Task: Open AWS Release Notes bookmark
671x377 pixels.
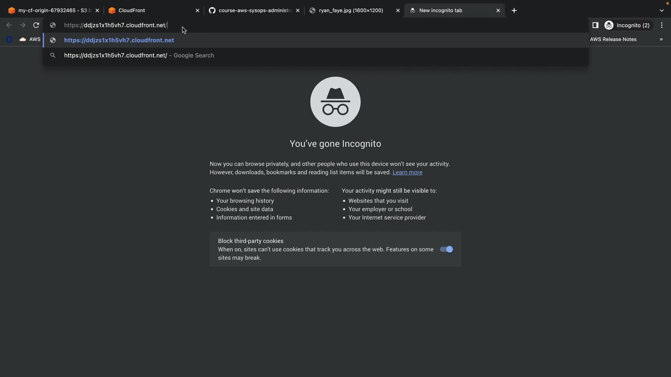Action: click(613, 39)
